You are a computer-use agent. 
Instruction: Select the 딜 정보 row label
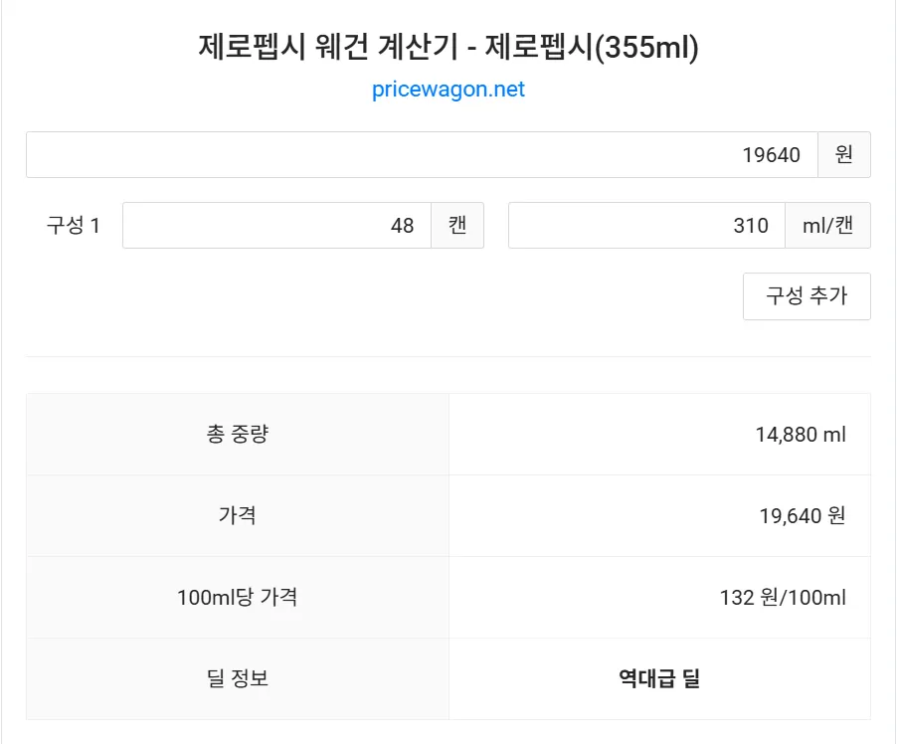[x=238, y=678]
